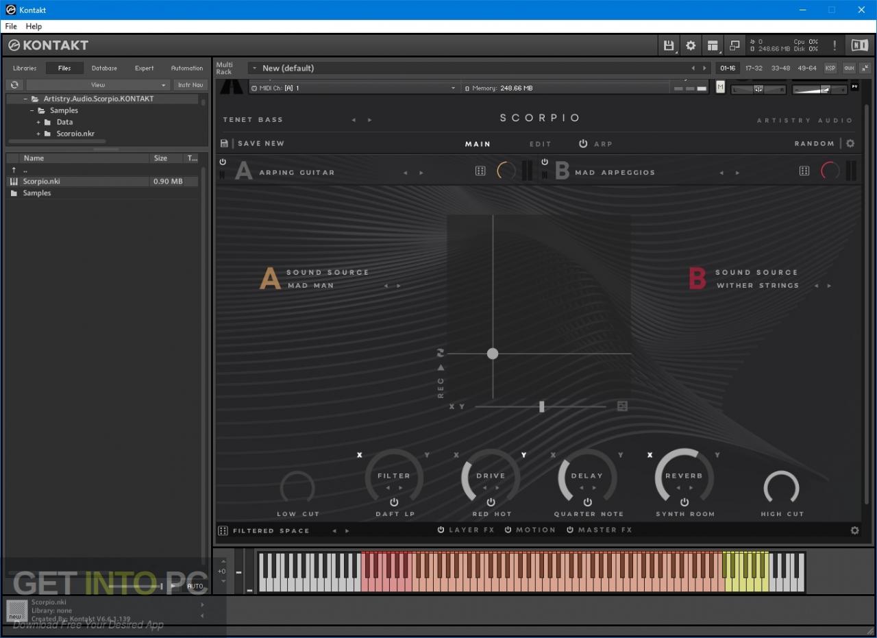Click the Instr Nav button
Viewport: 877px width, 638px height.
pos(190,85)
